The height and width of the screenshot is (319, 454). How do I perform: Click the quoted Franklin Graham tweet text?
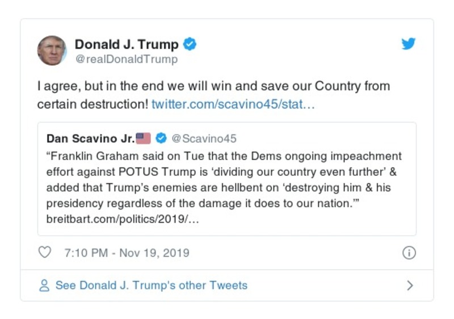pyautogui.click(x=222, y=179)
